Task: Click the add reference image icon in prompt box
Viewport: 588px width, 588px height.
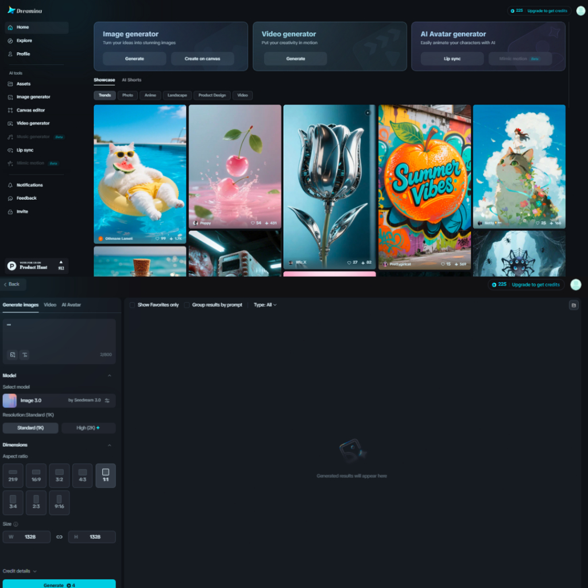Action: (x=13, y=355)
